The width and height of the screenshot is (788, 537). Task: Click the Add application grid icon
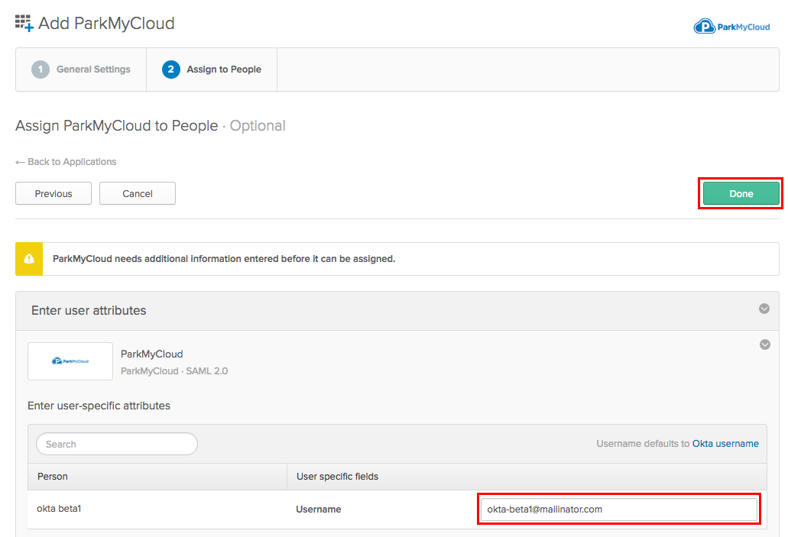click(x=24, y=23)
